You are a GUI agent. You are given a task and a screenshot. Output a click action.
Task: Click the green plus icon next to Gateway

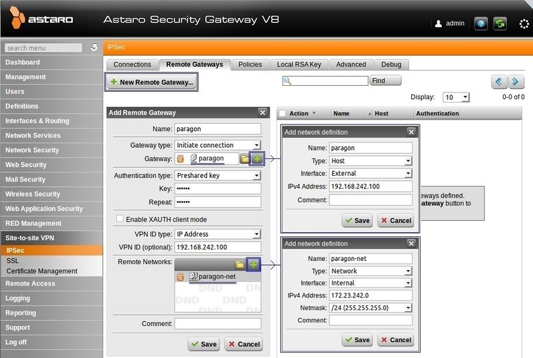pyautogui.click(x=257, y=158)
